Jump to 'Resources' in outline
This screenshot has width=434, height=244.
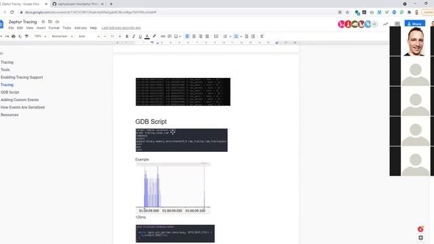(x=9, y=115)
